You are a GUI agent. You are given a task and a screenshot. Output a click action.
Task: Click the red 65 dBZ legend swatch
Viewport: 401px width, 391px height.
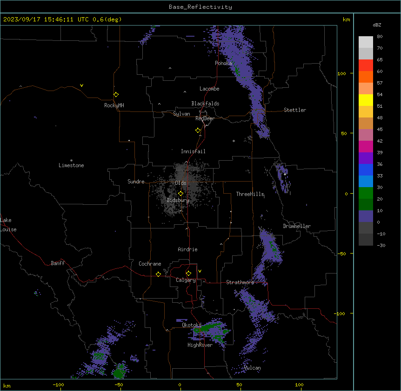point(366,65)
